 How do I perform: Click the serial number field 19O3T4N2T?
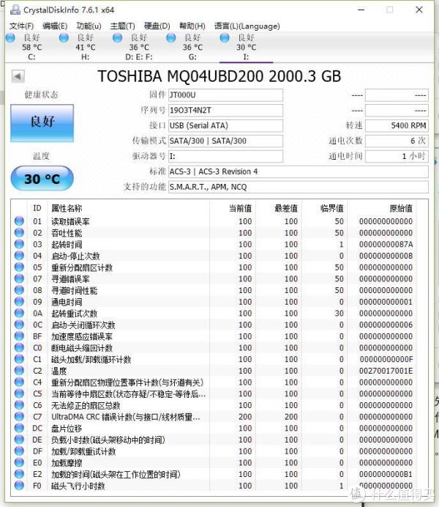click(x=225, y=110)
